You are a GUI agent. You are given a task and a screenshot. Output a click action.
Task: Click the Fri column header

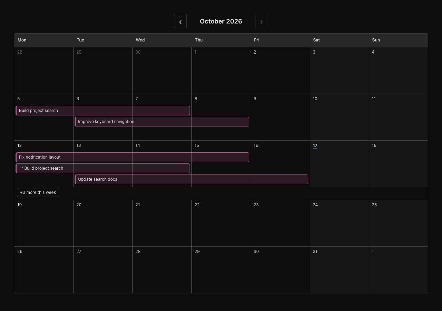[x=257, y=40]
